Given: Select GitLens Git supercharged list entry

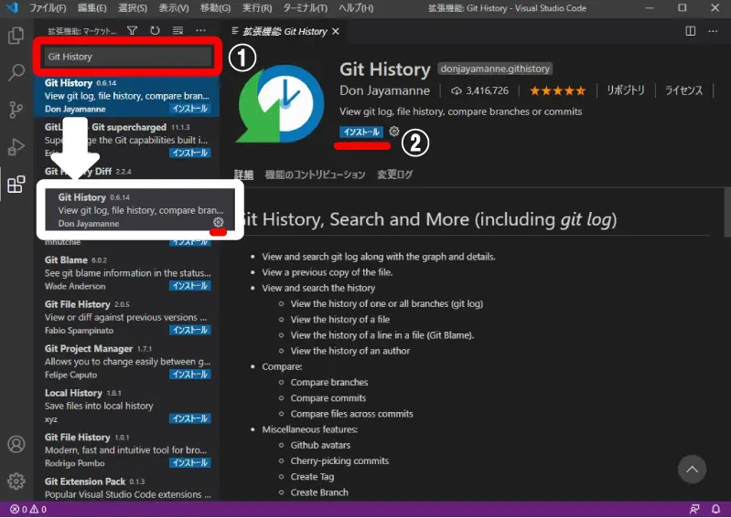Looking at the screenshot, I should [126, 140].
